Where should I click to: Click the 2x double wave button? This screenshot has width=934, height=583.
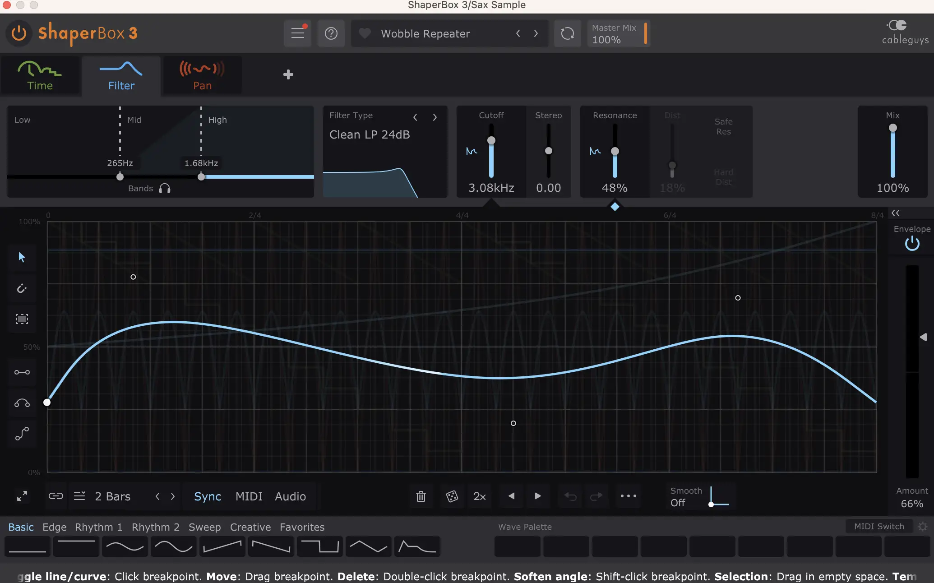click(479, 496)
